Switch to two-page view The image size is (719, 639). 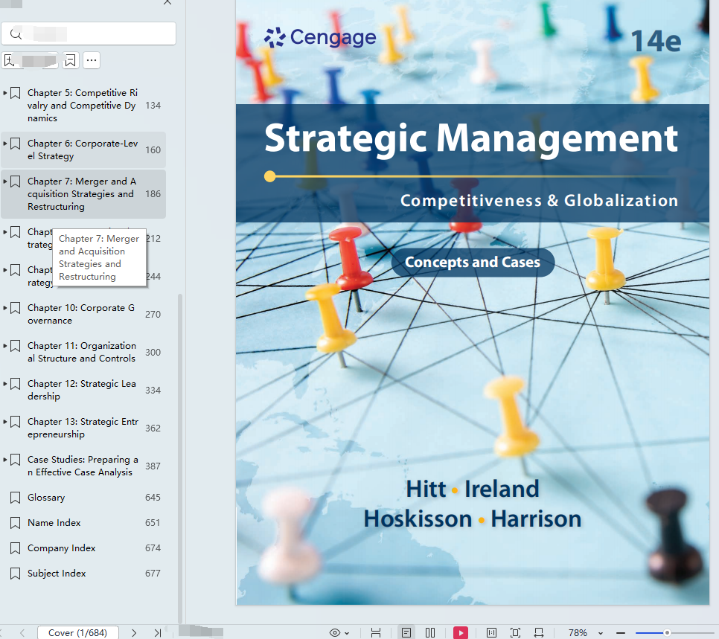point(430,632)
